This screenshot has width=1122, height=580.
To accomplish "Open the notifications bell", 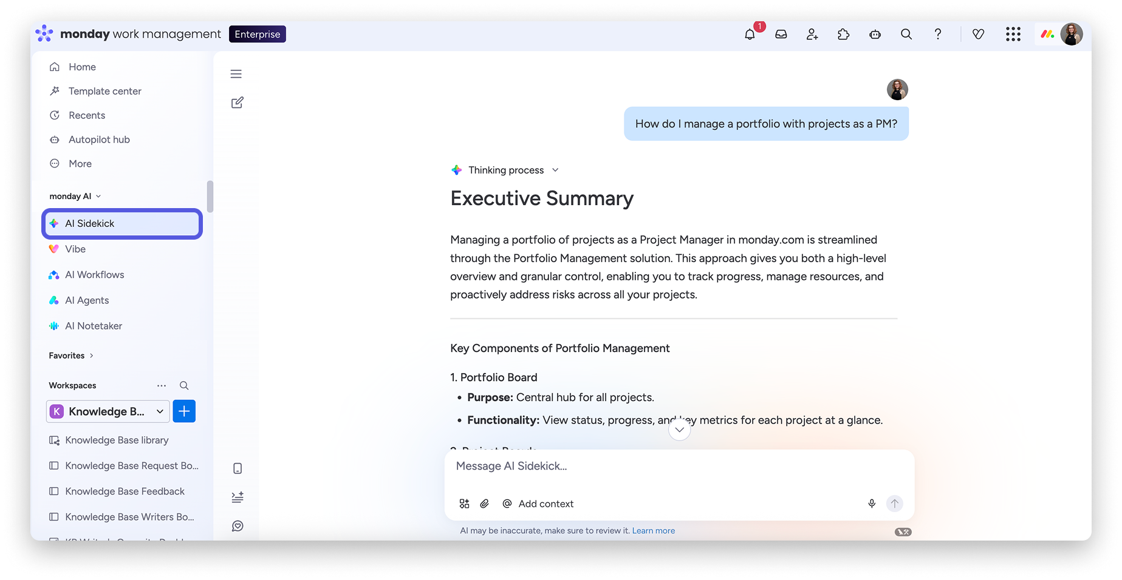I will (750, 35).
